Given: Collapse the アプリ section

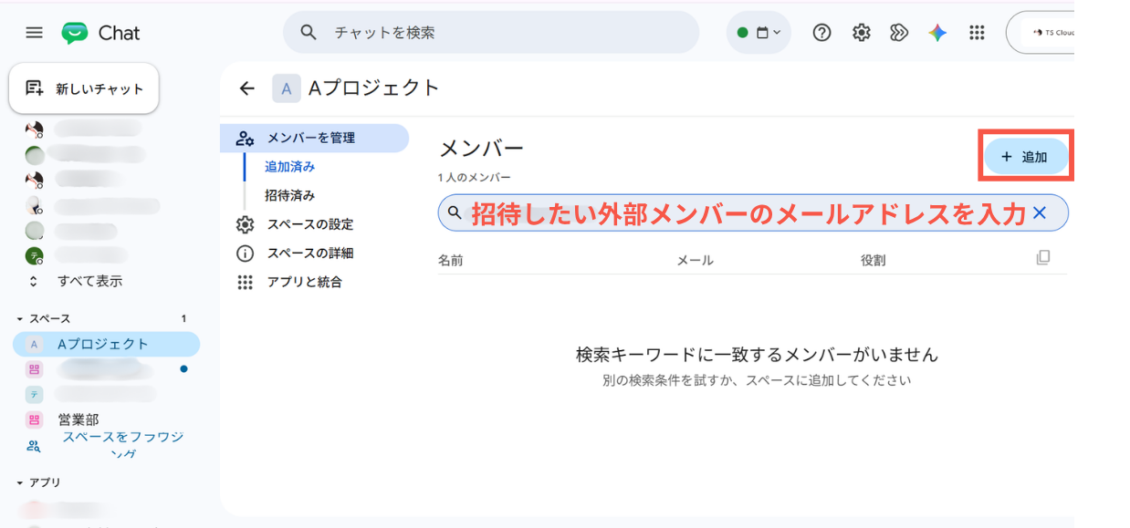Looking at the screenshot, I should 20,482.
